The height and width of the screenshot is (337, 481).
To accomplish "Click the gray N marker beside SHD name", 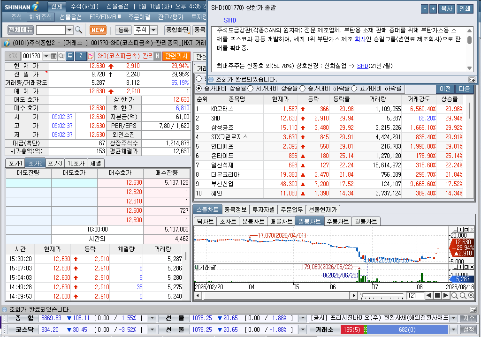I will [x=157, y=56].
